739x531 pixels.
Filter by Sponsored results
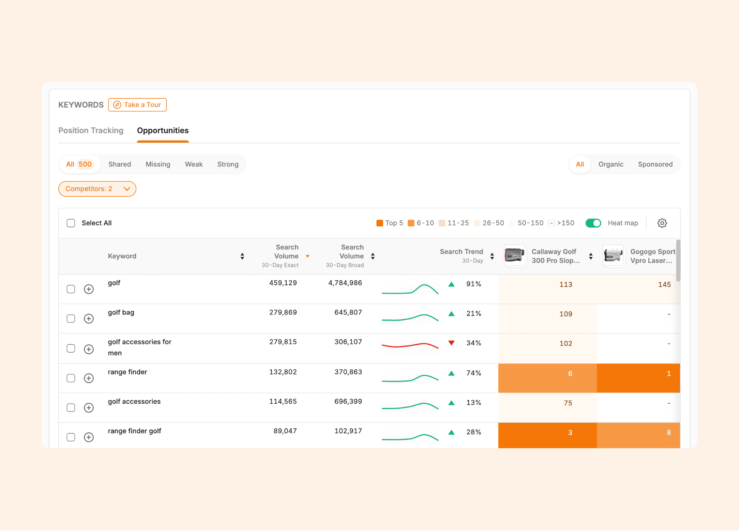click(x=655, y=164)
